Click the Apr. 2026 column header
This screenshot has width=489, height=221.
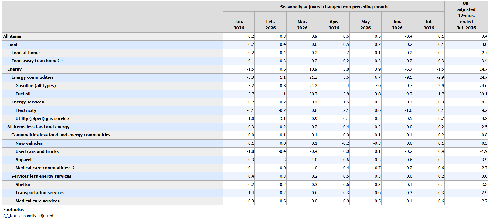(x=334, y=25)
